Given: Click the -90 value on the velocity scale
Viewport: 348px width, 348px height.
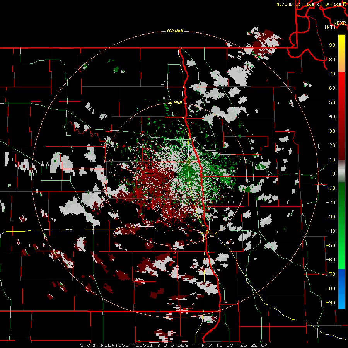Looking at the screenshot, I should click(331, 303).
